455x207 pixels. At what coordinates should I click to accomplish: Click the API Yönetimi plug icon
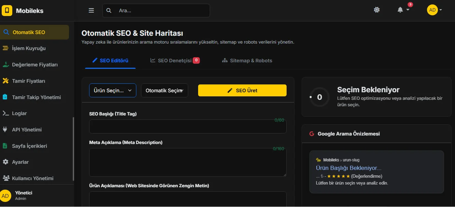click(5, 130)
